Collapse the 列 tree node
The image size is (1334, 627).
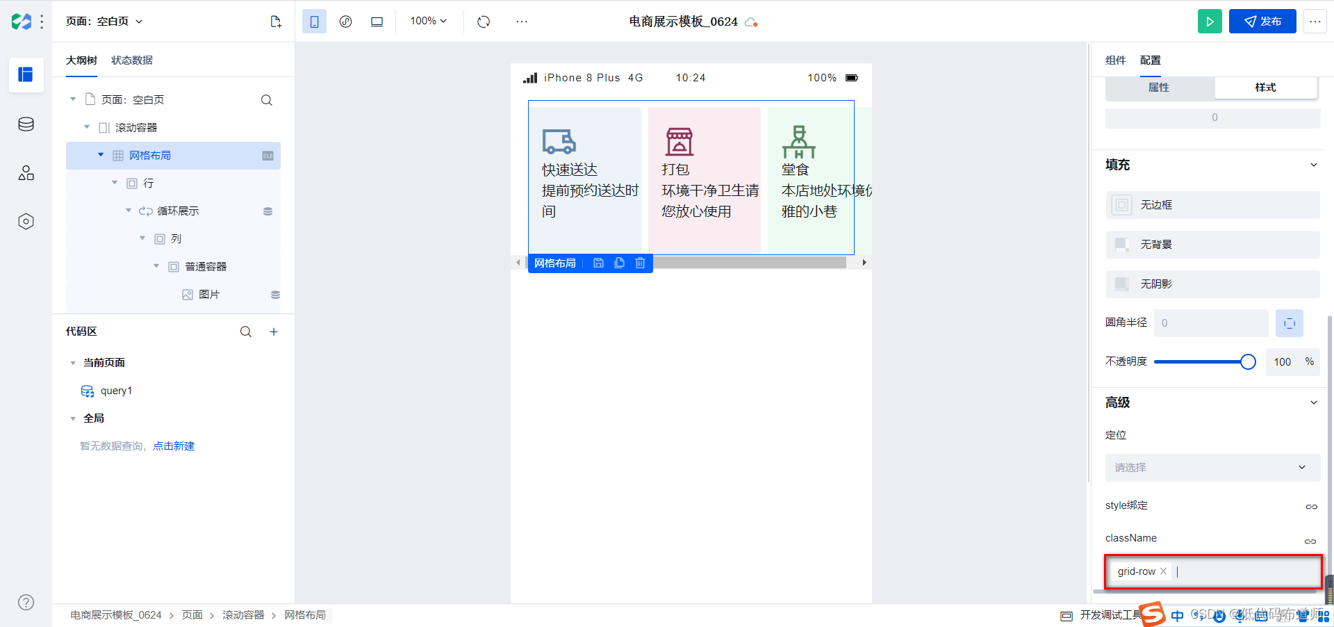point(142,238)
